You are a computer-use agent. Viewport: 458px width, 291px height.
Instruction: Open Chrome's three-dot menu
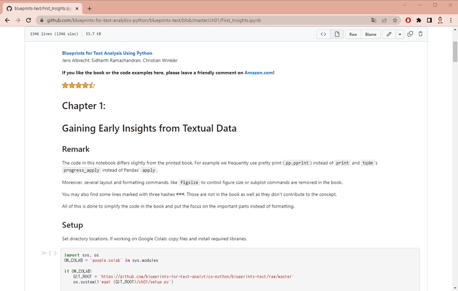tap(451, 20)
